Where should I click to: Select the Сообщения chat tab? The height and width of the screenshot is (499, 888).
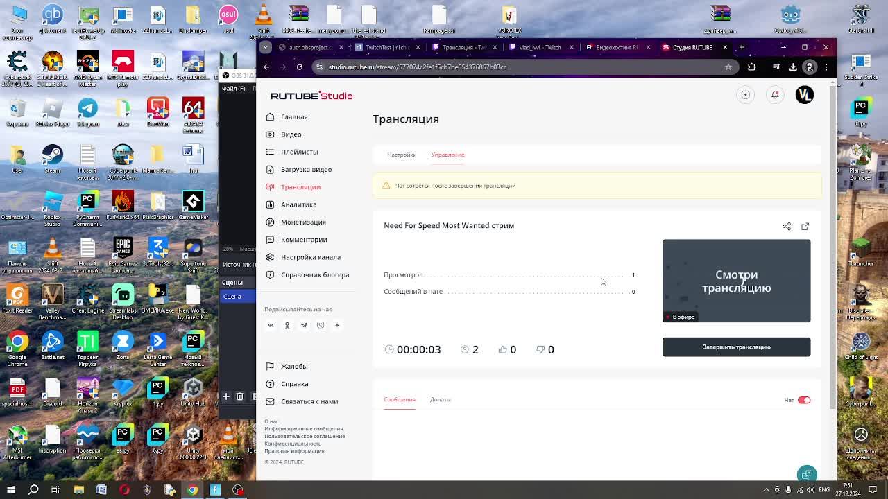pyautogui.click(x=400, y=400)
